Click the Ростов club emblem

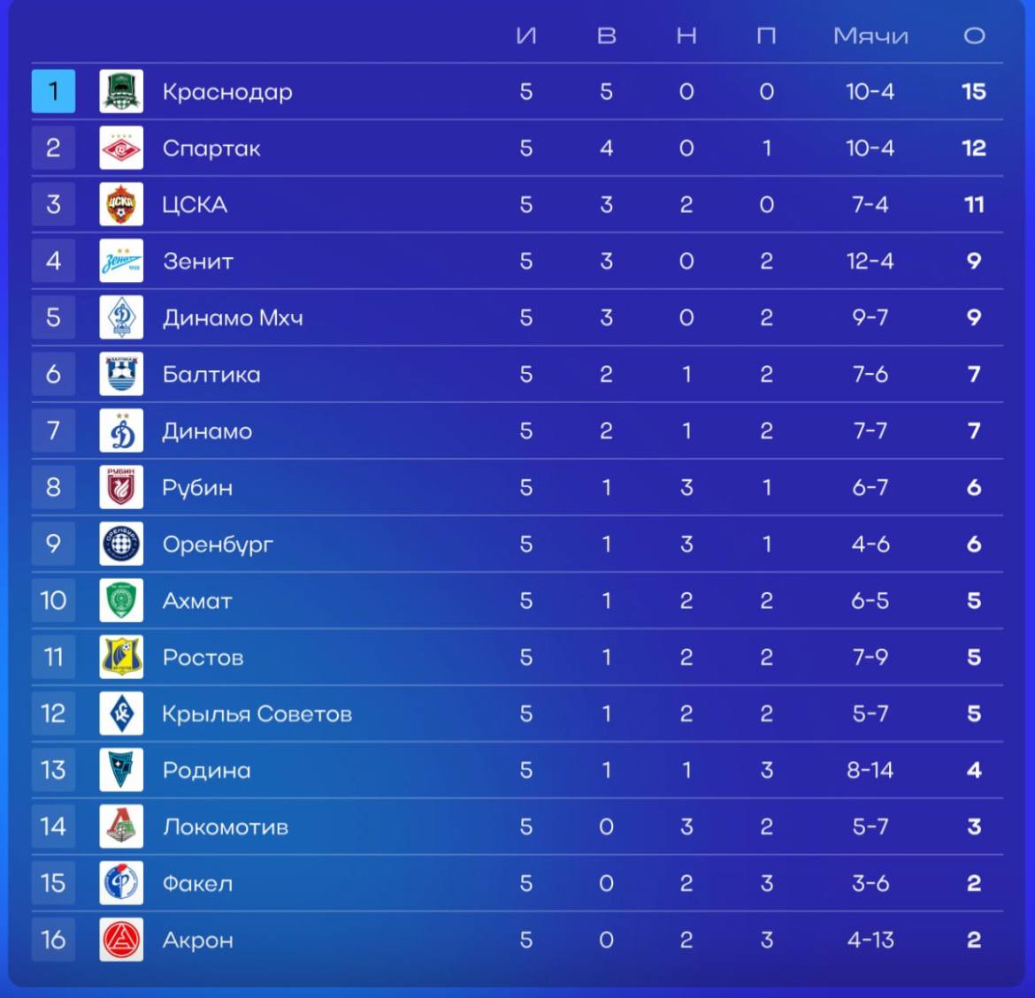121,657
